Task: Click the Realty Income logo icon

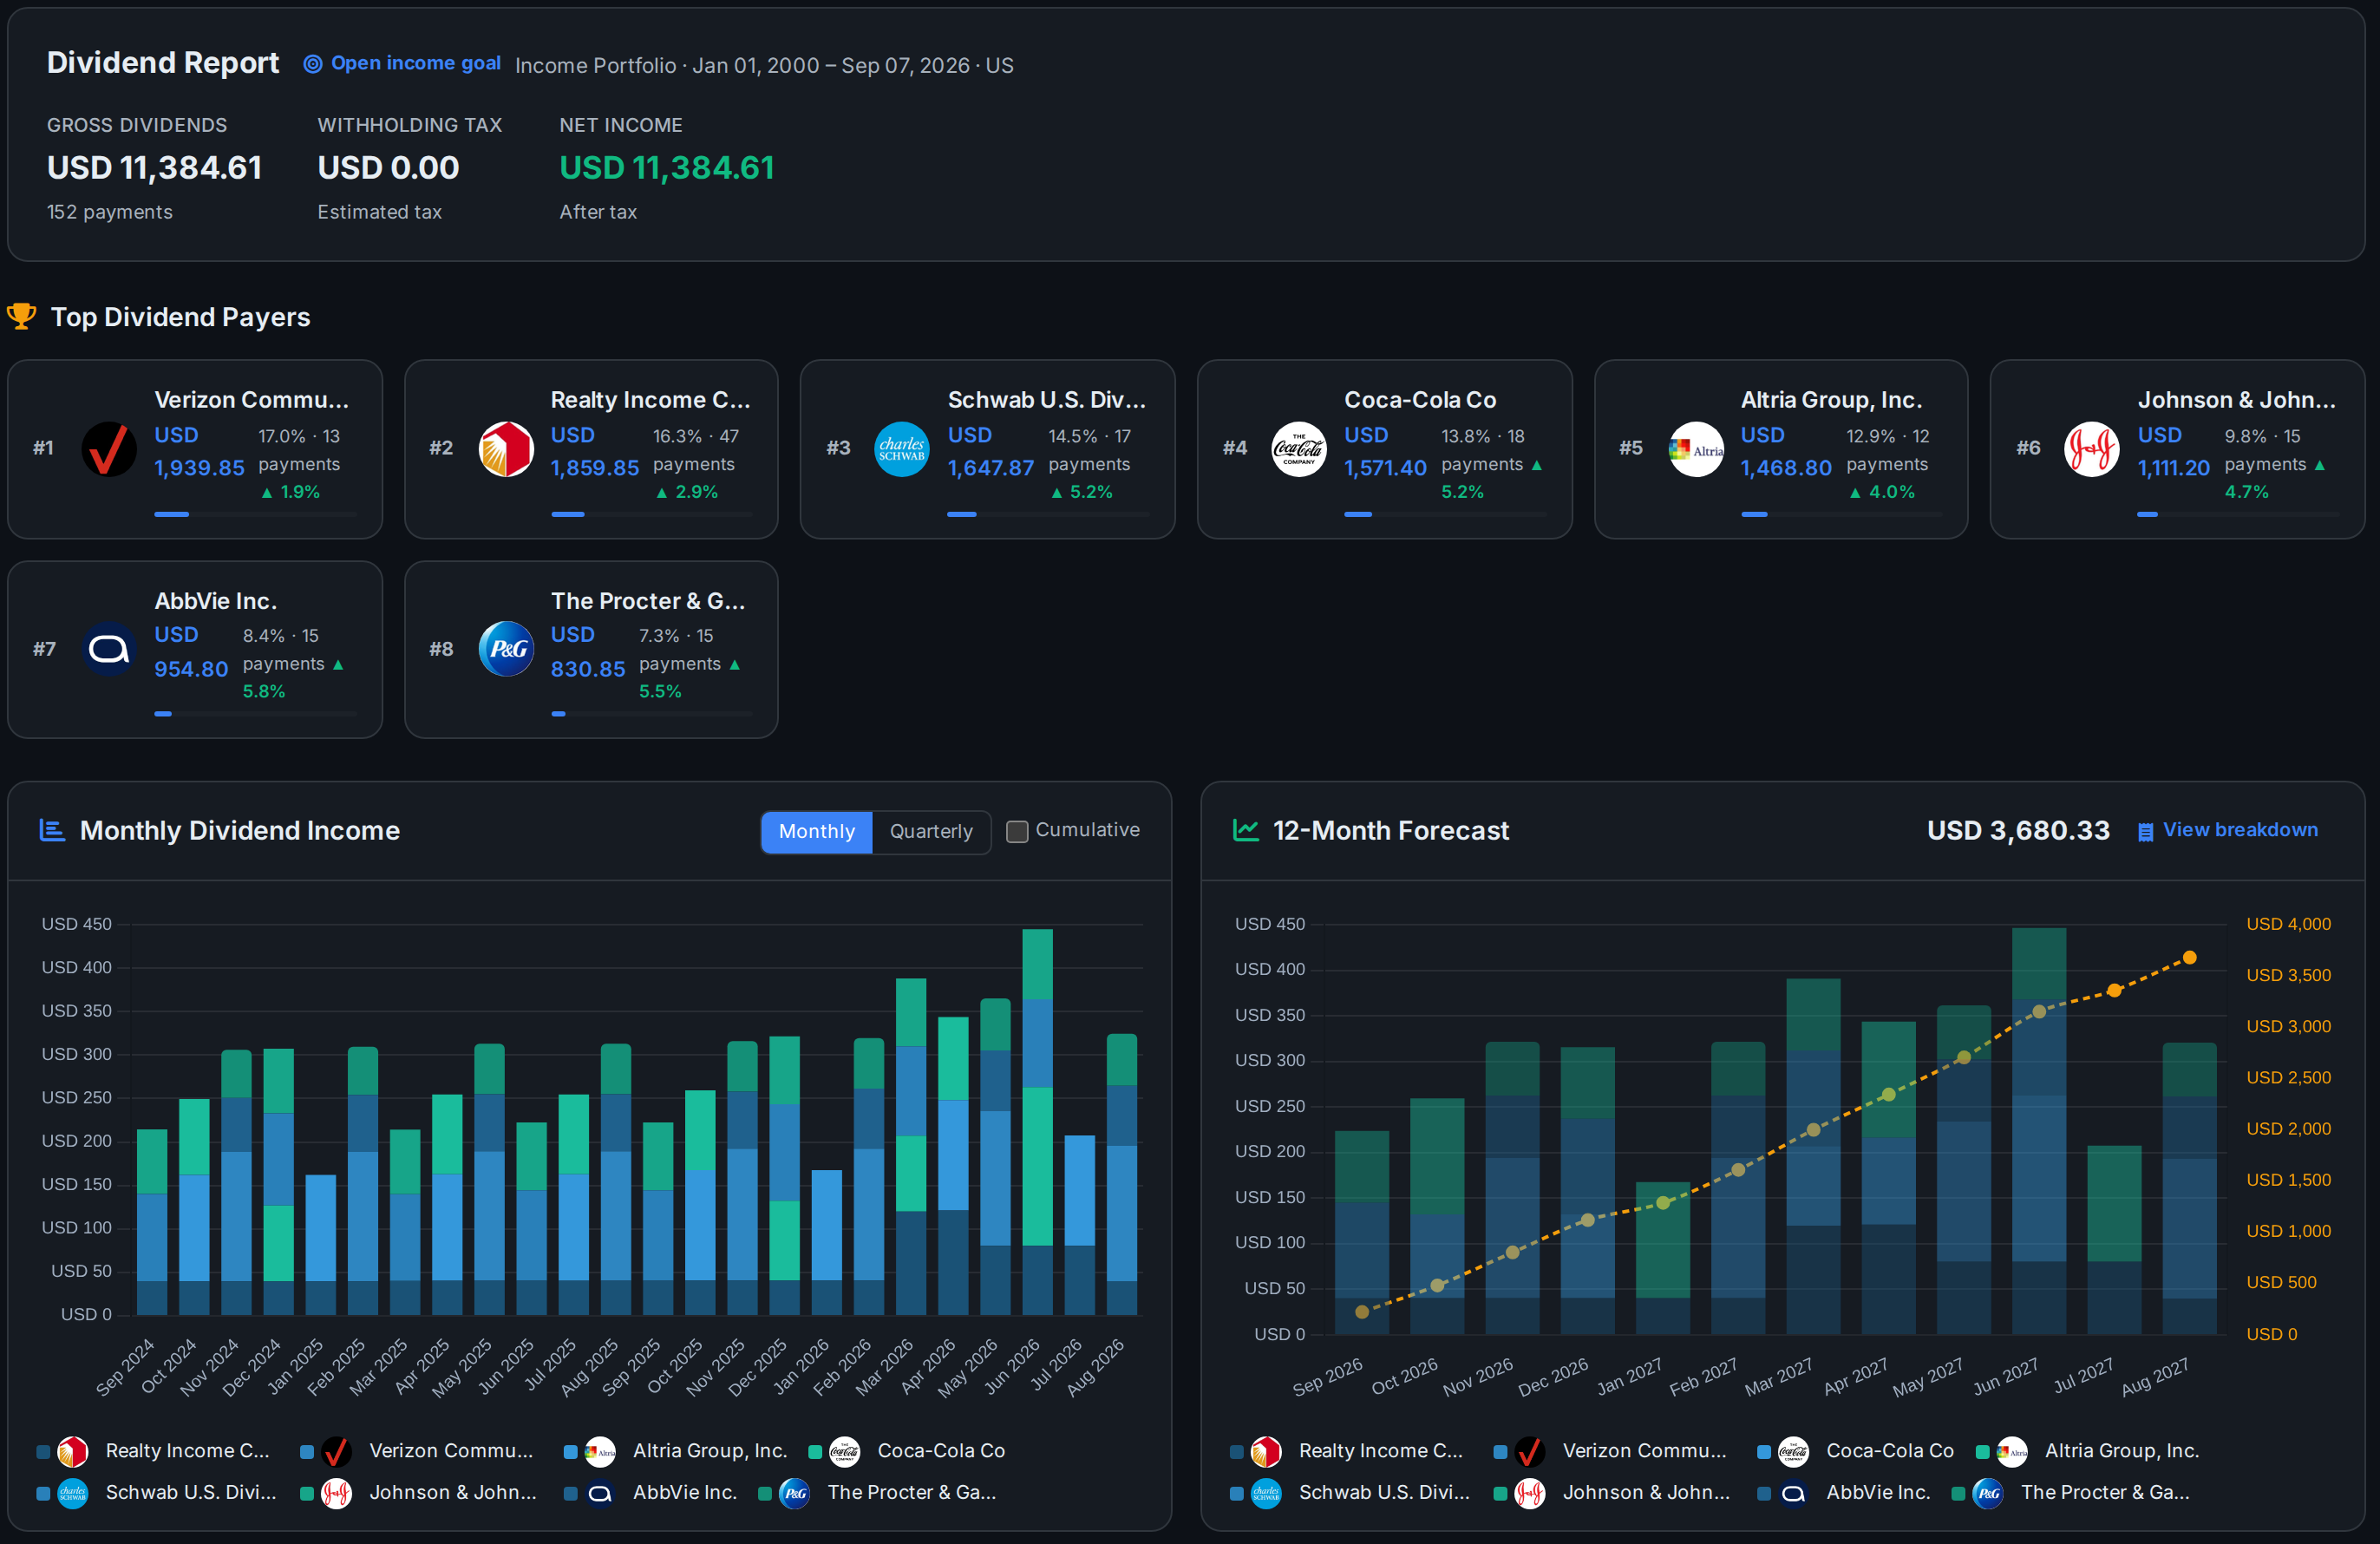Action: [x=506, y=448]
